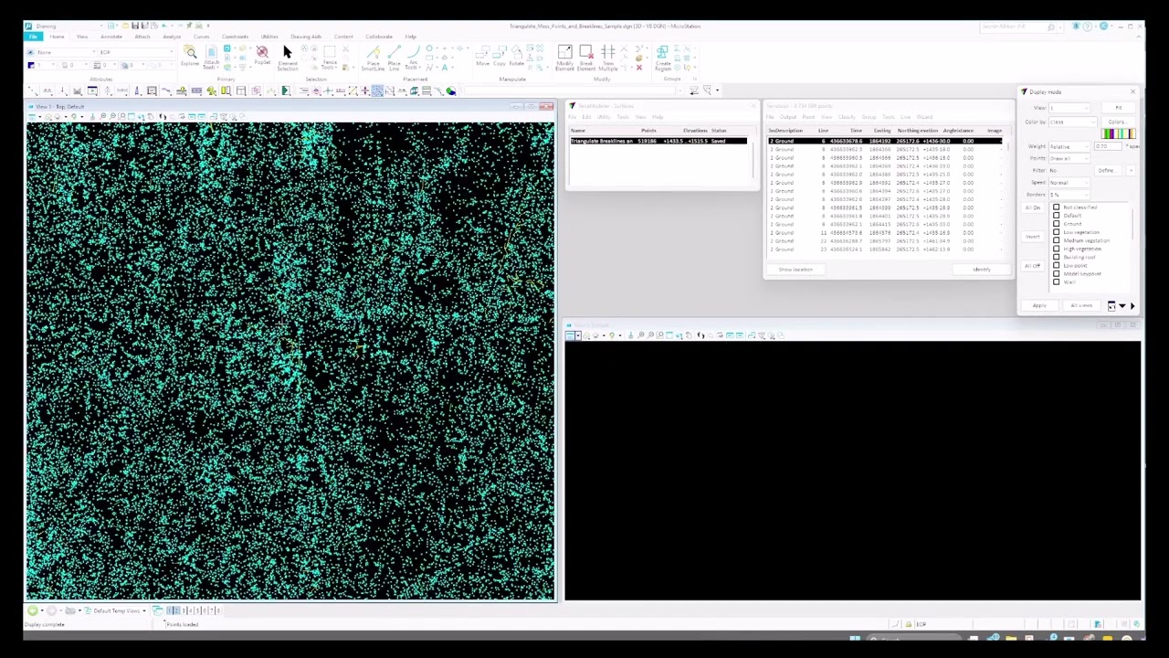This screenshot has width=1169, height=658.
Task: Click the right arrow icon in Display mode footer
Action: coord(1132,306)
